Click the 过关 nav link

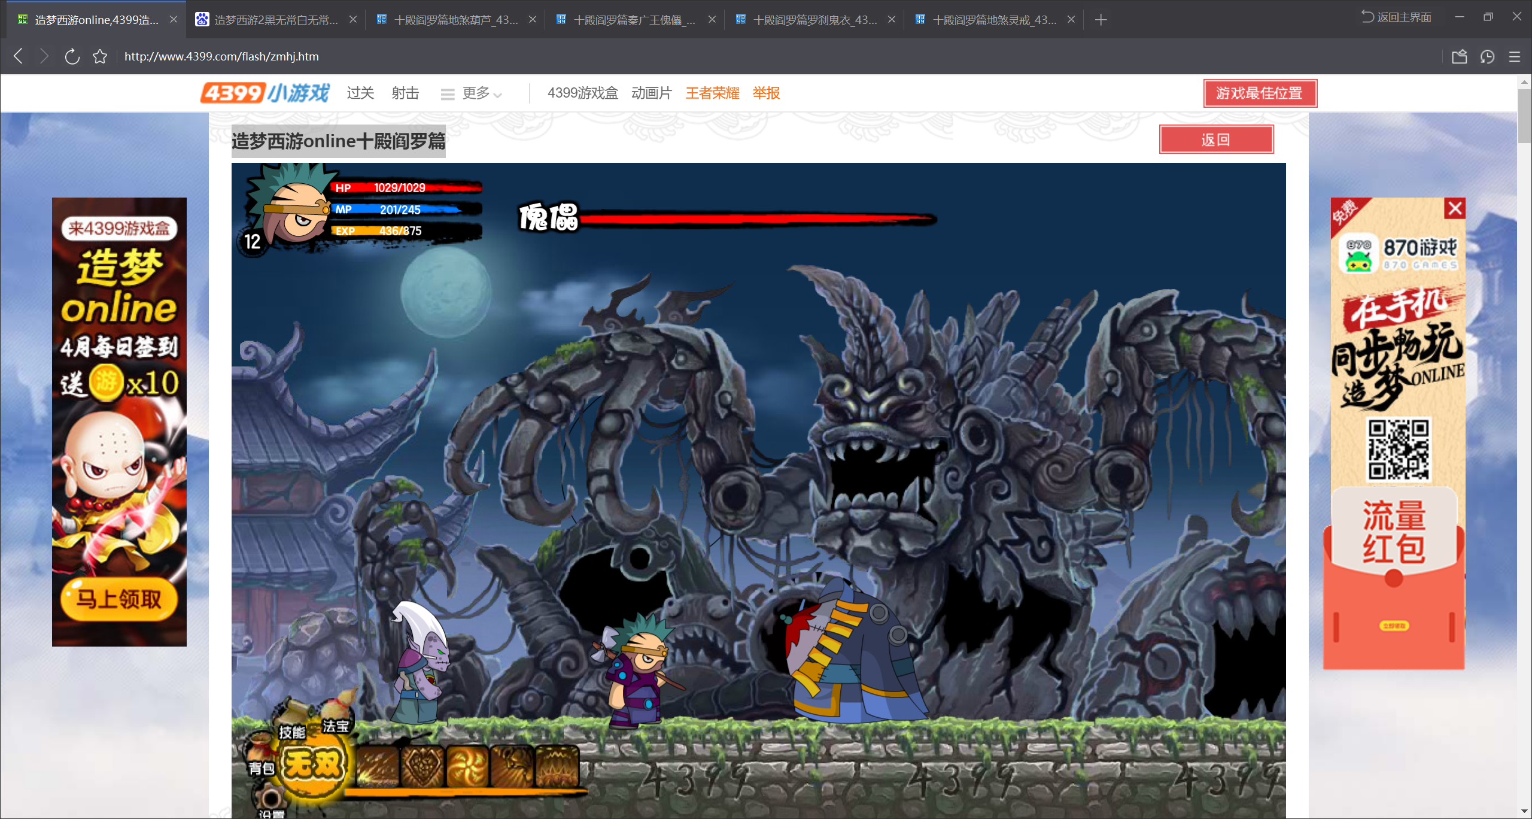click(360, 93)
